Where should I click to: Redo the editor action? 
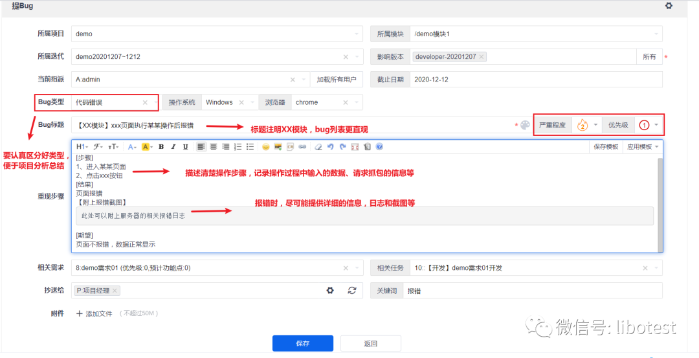click(343, 147)
